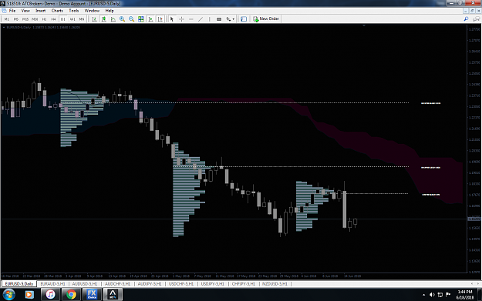Switch chart to bar chart mode
The height and width of the screenshot is (301, 482).
point(94,19)
